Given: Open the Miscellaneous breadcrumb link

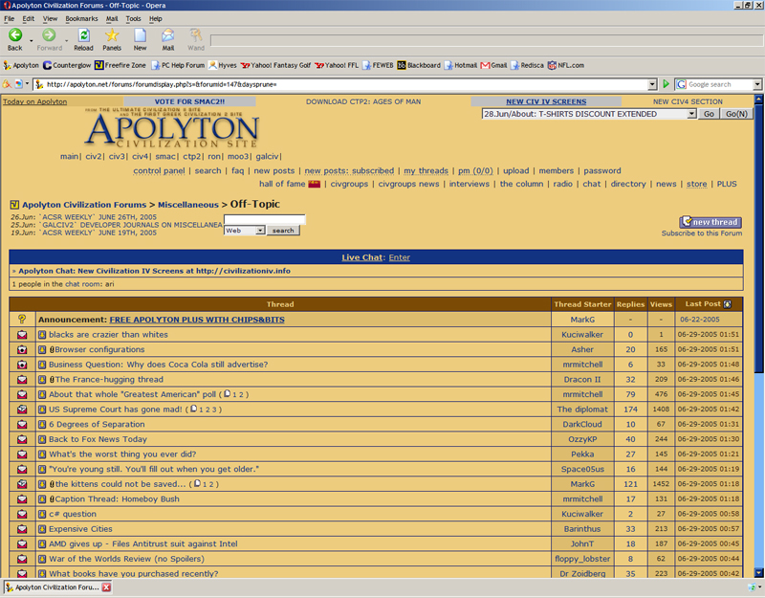Looking at the screenshot, I should tap(187, 205).
